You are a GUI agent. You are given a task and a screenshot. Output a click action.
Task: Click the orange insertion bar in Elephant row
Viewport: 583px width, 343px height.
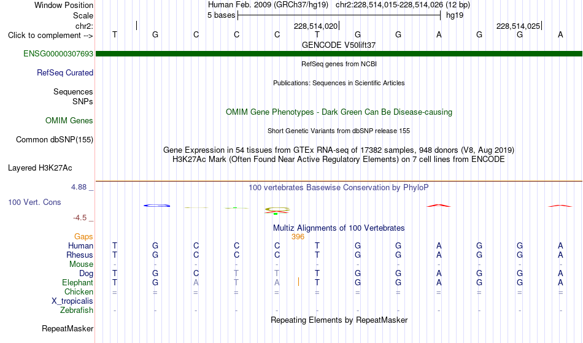298,282
